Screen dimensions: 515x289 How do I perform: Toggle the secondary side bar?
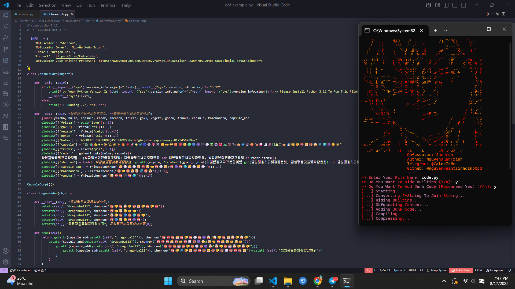(x=464, y=5)
